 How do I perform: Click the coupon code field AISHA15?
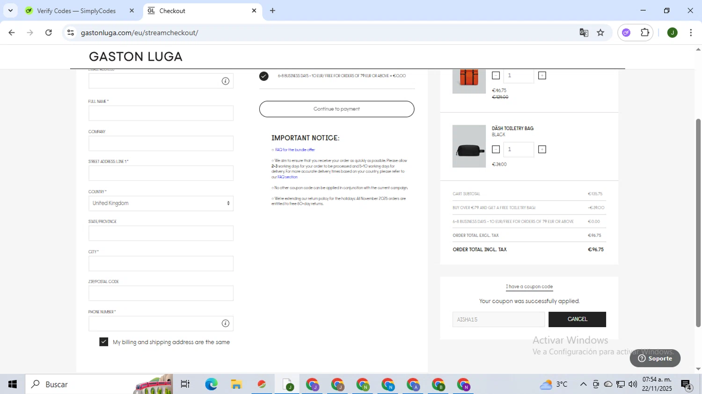point(498,320)
